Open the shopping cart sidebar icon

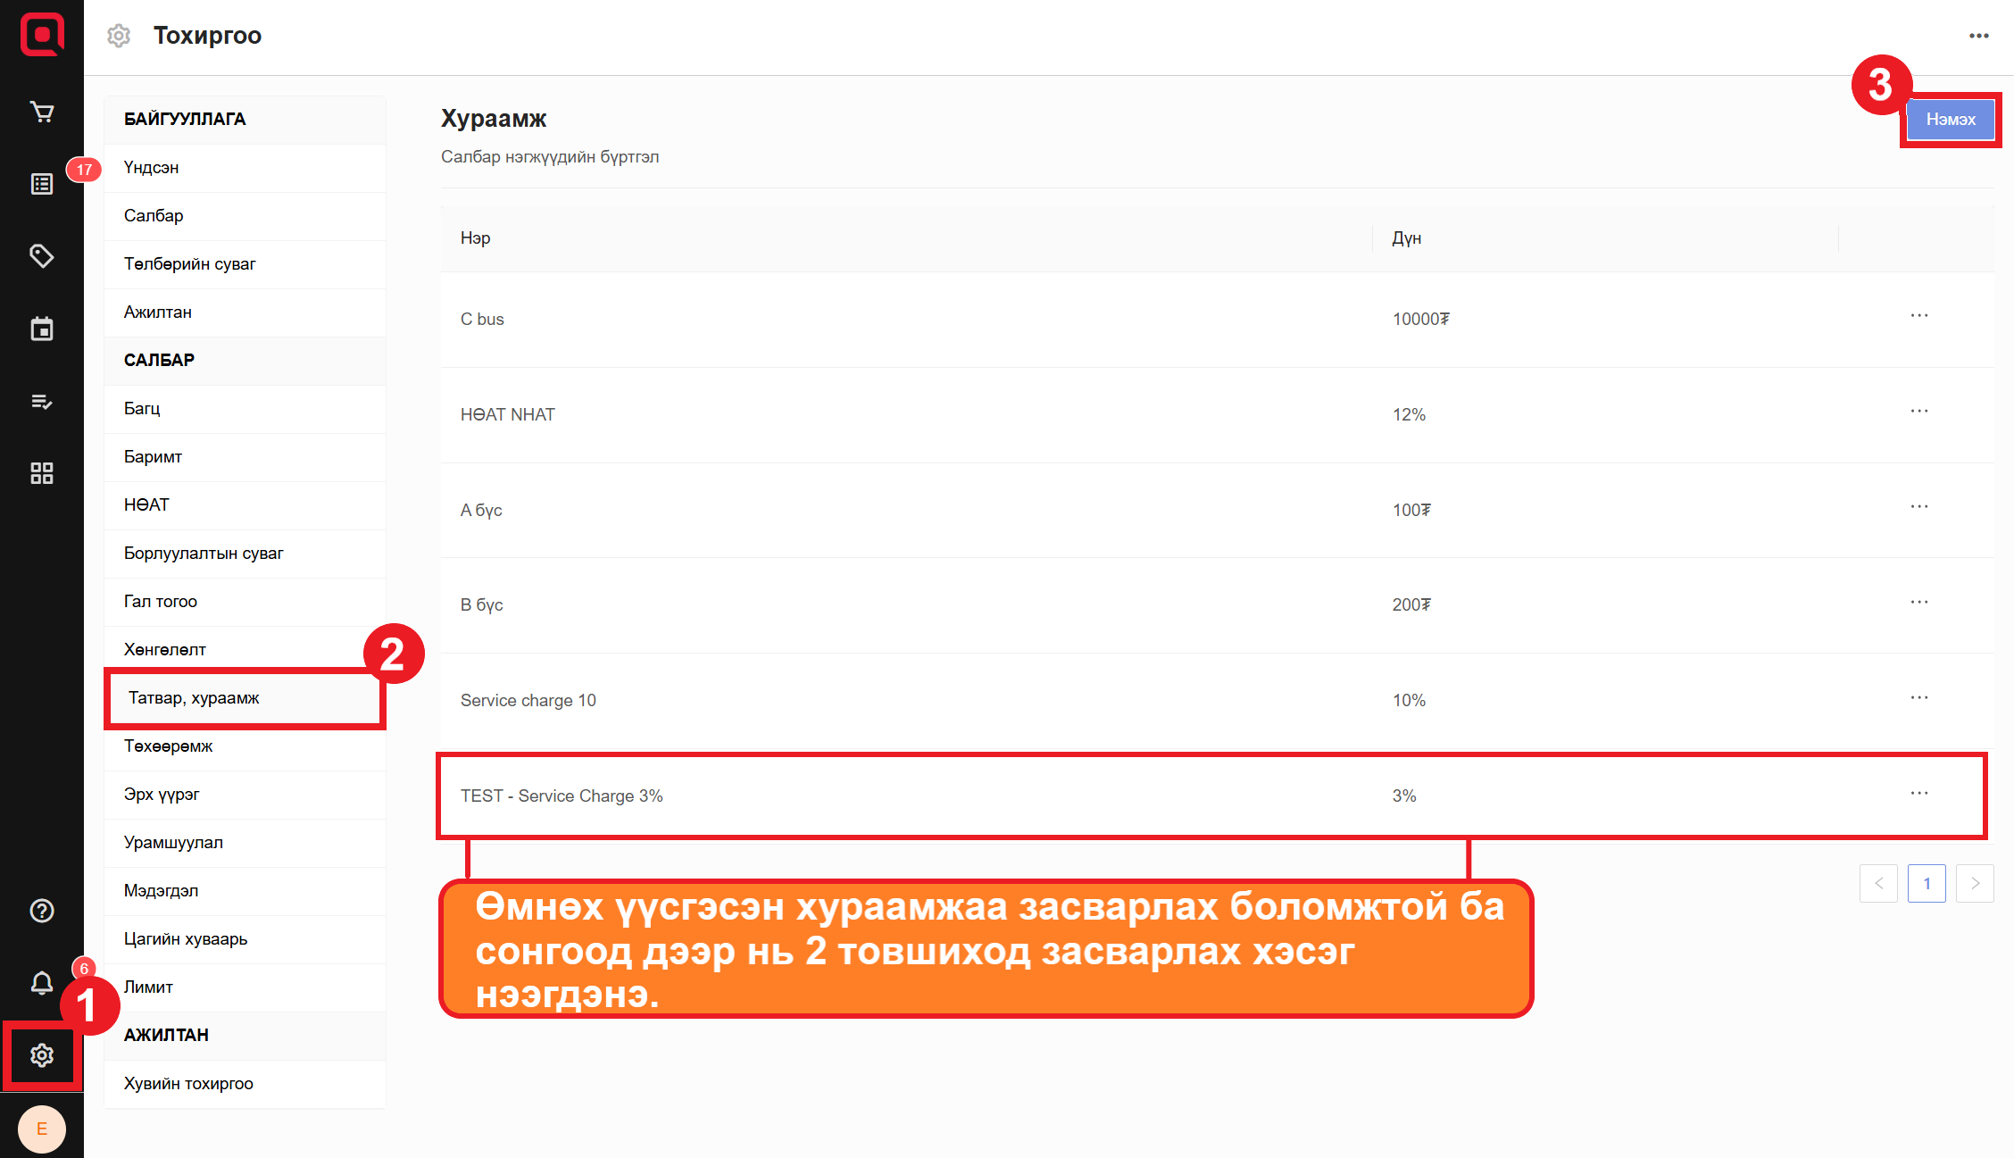42,112
